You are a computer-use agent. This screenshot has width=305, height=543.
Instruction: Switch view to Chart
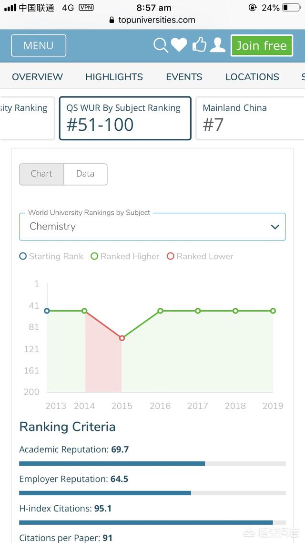(41, 174)
